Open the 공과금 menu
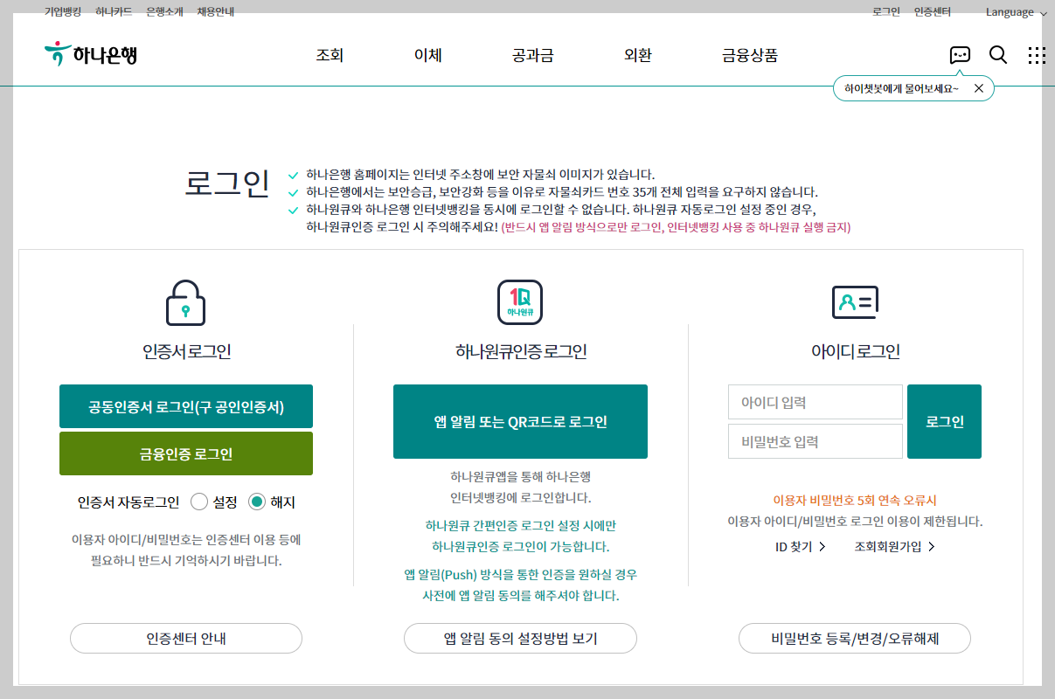The height and width of the screenshot is (699, 1055). coord(533,55)
